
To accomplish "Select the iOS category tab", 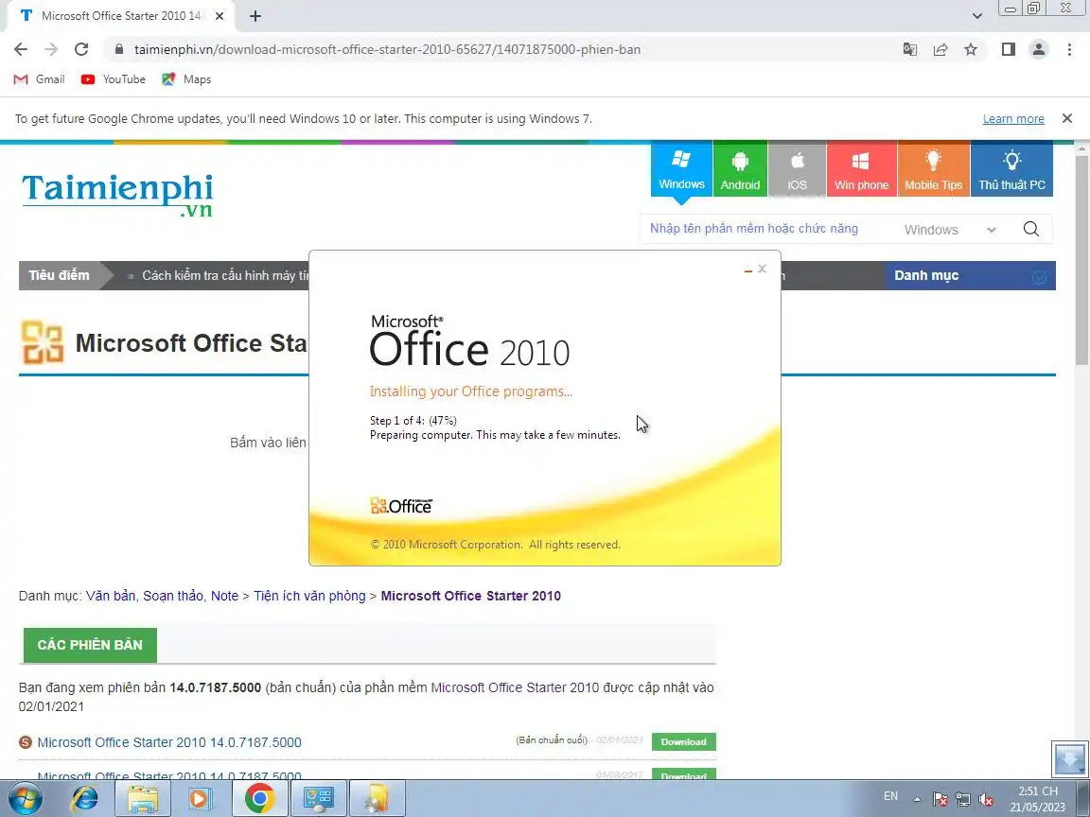I will [798, 169].
